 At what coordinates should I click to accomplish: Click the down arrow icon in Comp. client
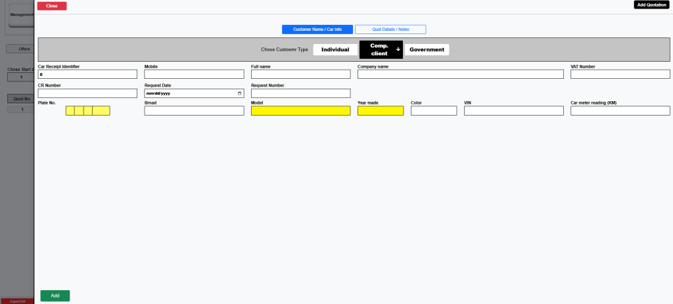398,49
